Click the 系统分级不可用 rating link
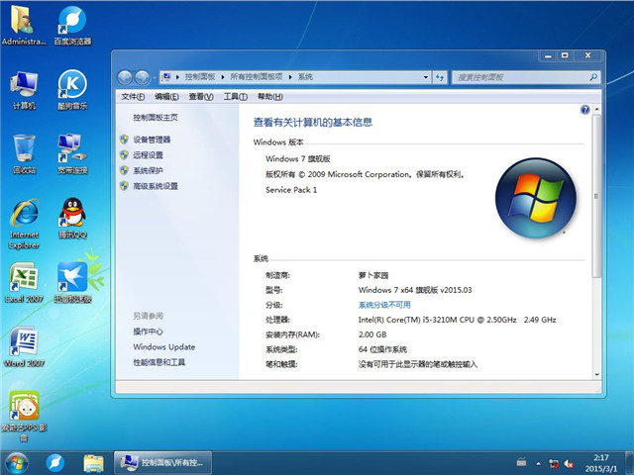 pyautogui.click(x=384, y=305)
